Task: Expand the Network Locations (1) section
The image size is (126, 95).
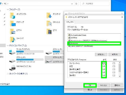Action: 8,74
